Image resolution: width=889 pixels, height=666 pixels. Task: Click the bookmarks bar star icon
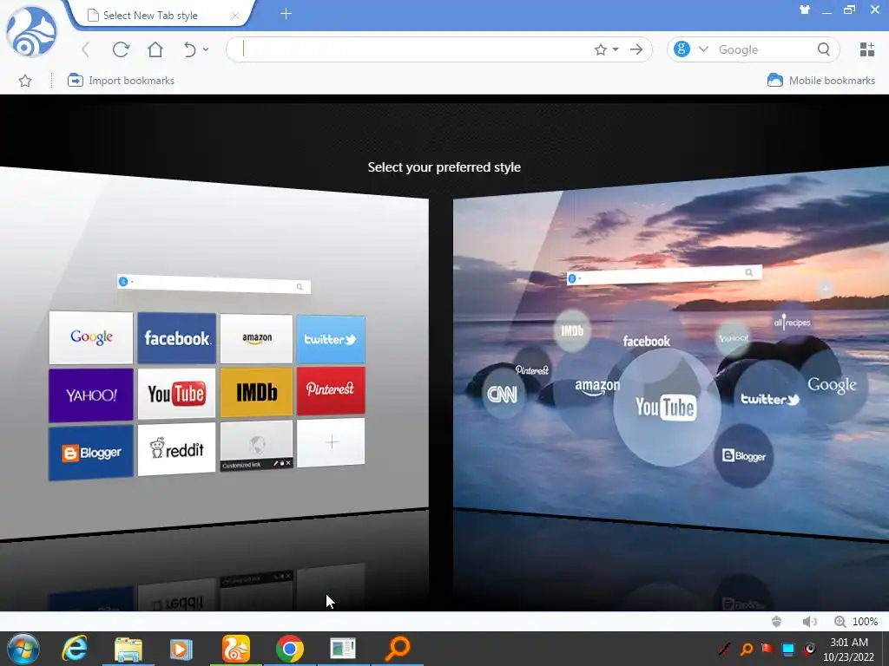[x=25, y=81]
